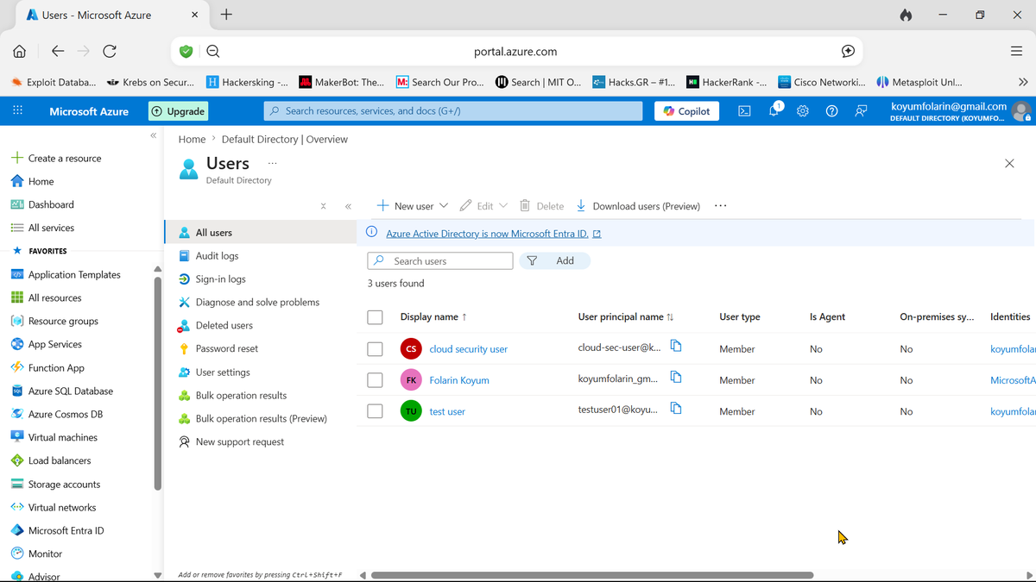Check the cloud security user row checkbox
The image size is (1036, 582).
pyautogui.click(x=375, y=349)
